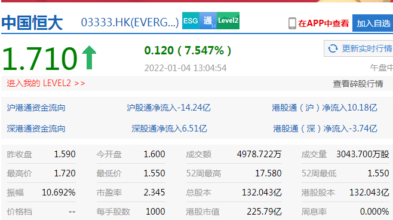Click 市盈率 value 2.345
The height and width of the screenshot is (220, 393).
(154, 192)
